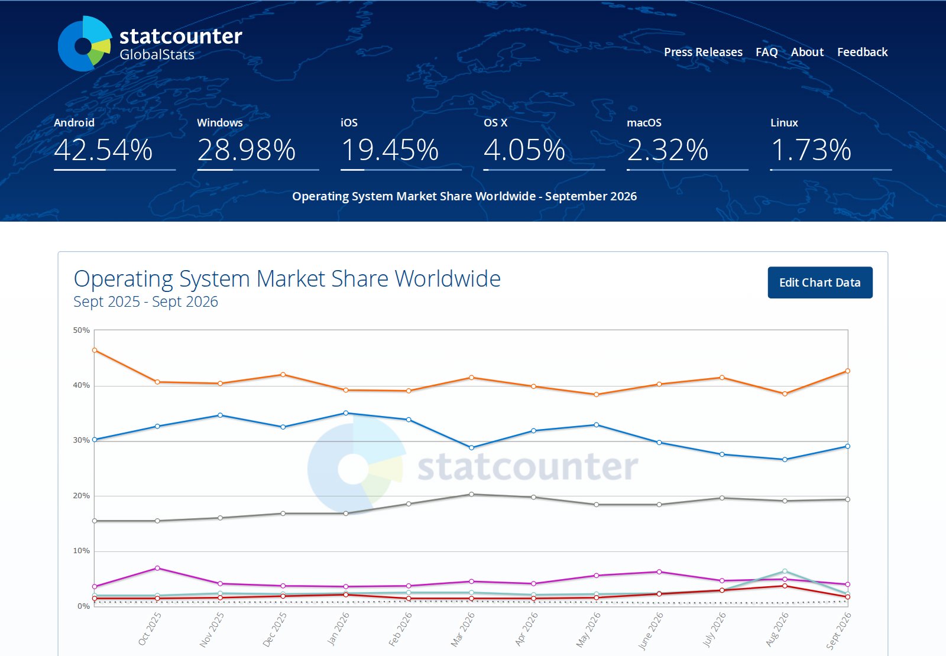Click orange Android data point at May 2026
This screenshot has height=656, width=946.
click(597, 394)
